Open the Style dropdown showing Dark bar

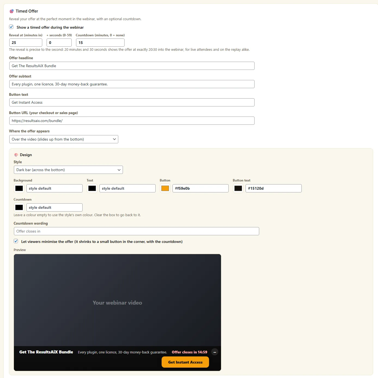click(68, 170)
